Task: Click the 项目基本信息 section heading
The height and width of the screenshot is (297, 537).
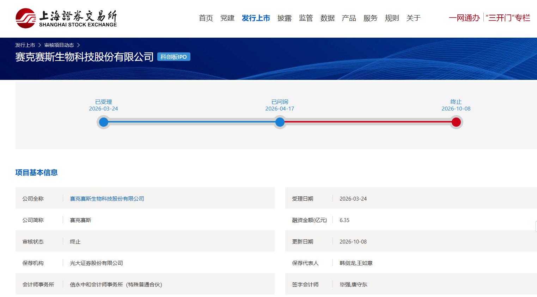Action: pyautogui.click(x=37, y=172)
